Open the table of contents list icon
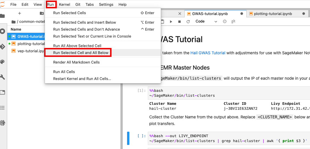The image size is (310, 149). tap(2, 108)
